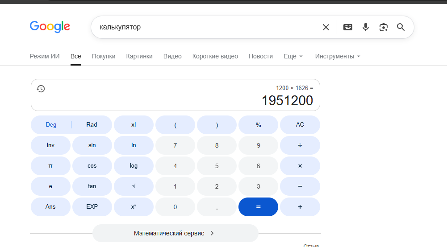
Task: Click the division operator key
Action: point(300,145)
